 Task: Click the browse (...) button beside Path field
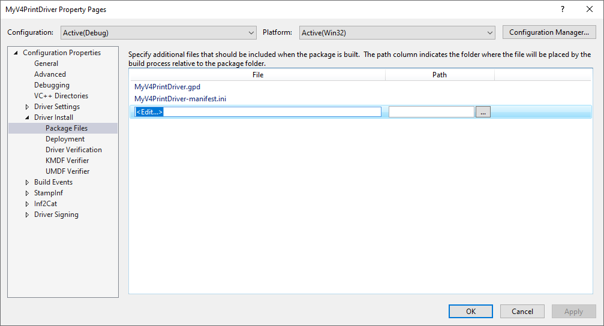pos(483,112)
